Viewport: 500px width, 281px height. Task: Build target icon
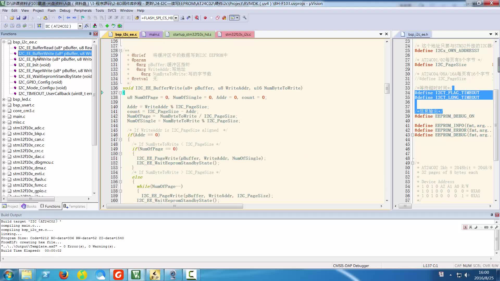[x=12, y=26]
